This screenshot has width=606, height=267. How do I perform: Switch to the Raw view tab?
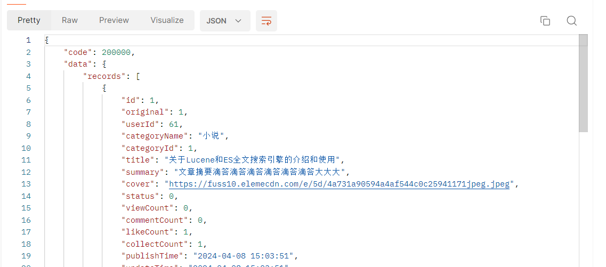click(x=70, y=20)
